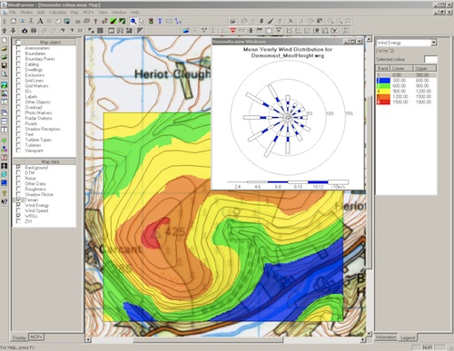Click the context help arrow sidebar icon
Image resolution: width=454 pixels, height=351 pixels.
pyautogui.click(x=5, y=201)
